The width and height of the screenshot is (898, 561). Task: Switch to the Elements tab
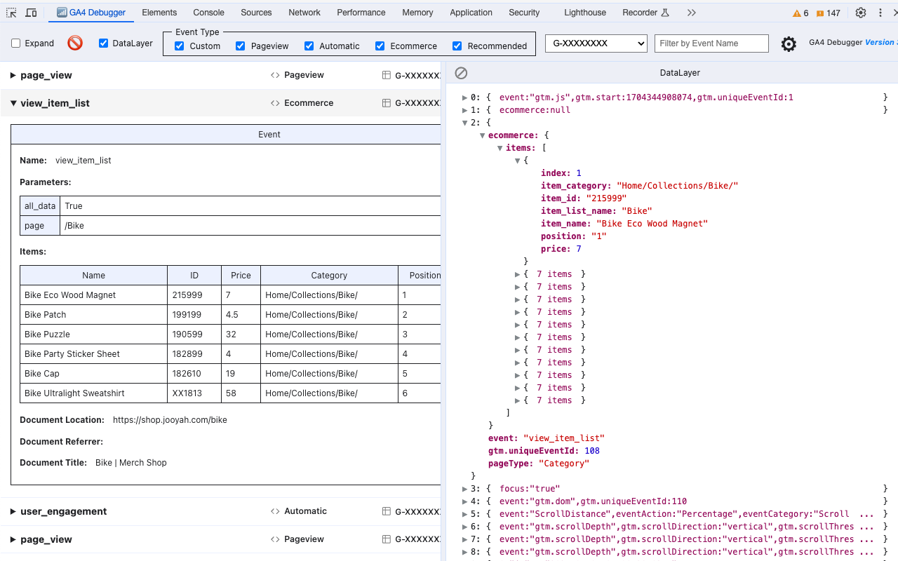click(159, 12)
